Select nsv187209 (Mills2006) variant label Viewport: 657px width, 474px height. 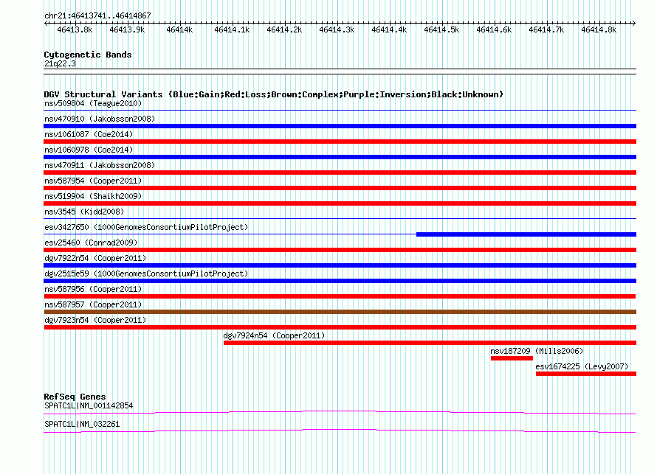point(537,351)
